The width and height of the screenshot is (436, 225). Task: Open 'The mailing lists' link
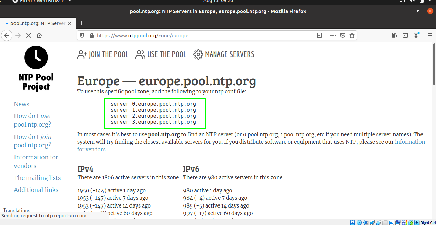pyautogui.click(x=37, y=178)
